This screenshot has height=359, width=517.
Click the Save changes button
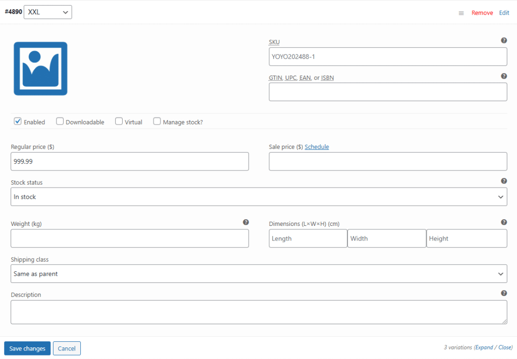(27, 348)
